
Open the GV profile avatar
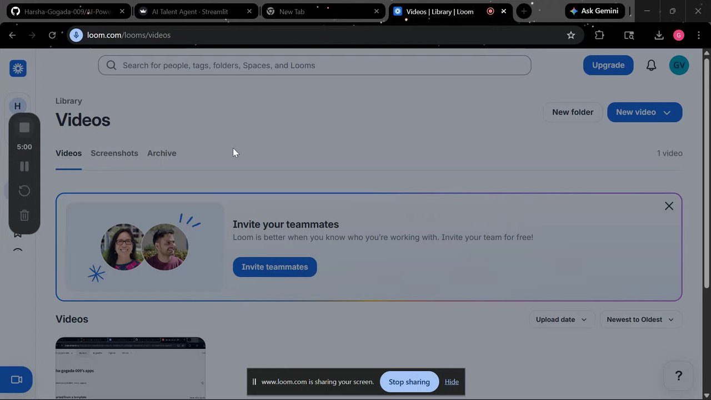679,65
